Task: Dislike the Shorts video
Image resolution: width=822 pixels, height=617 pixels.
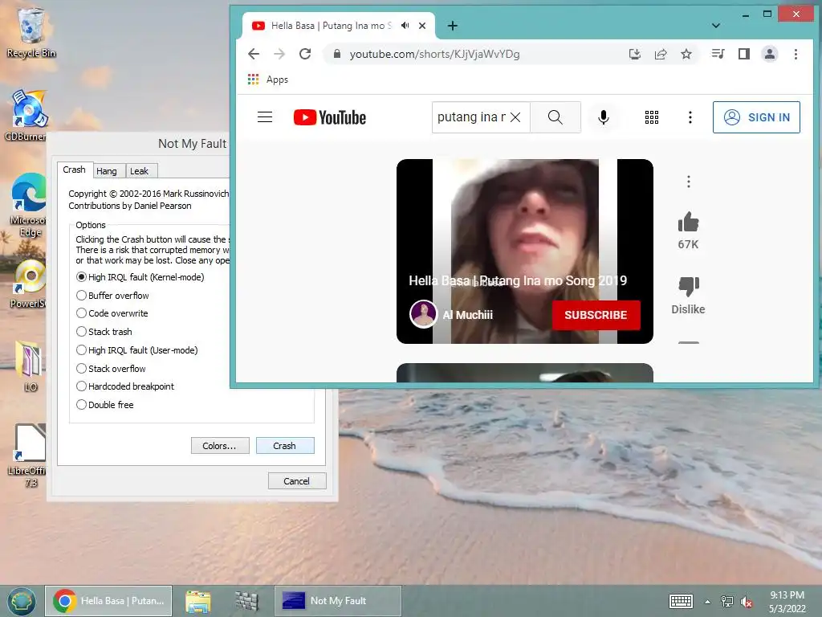Action: 688,287
